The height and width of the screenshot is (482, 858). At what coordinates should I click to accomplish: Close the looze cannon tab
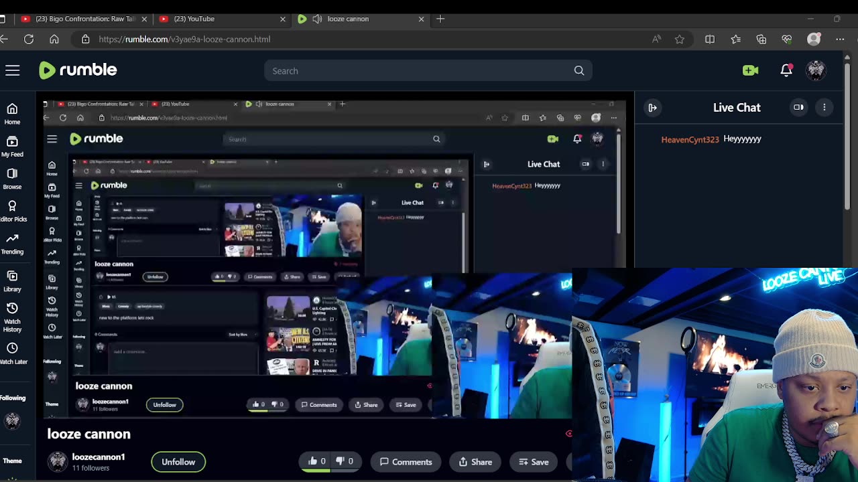tap(421, 19)
